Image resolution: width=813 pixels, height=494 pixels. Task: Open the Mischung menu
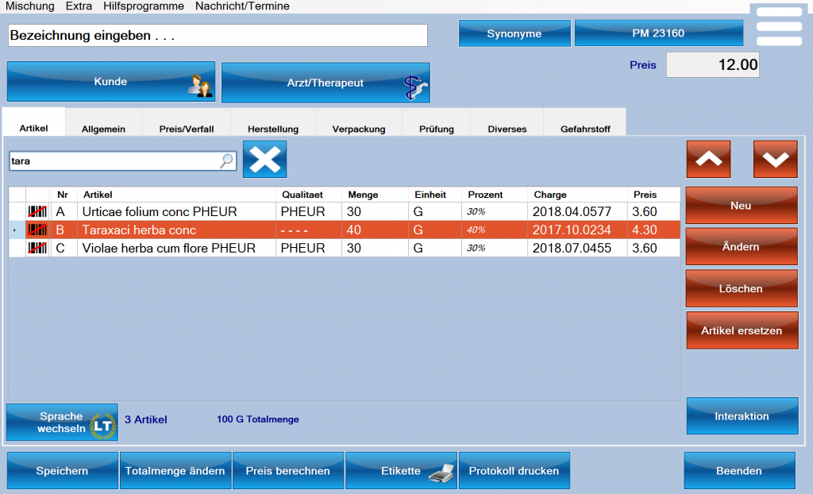(x=30, y=6)
